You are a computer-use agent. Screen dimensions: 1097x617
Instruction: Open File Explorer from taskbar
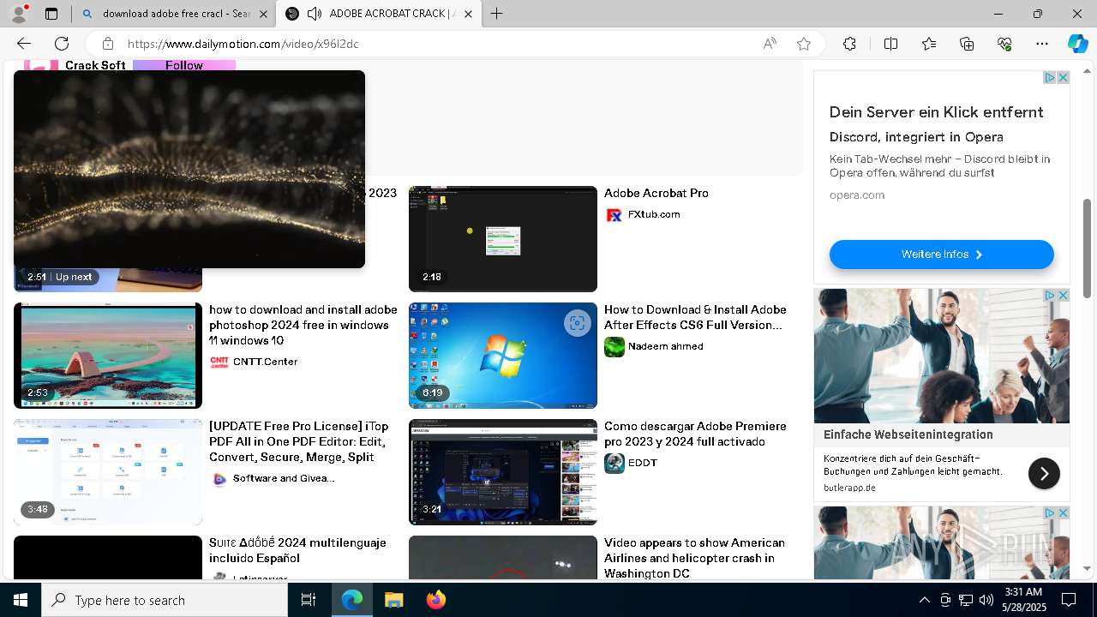(x=393, y=600)
